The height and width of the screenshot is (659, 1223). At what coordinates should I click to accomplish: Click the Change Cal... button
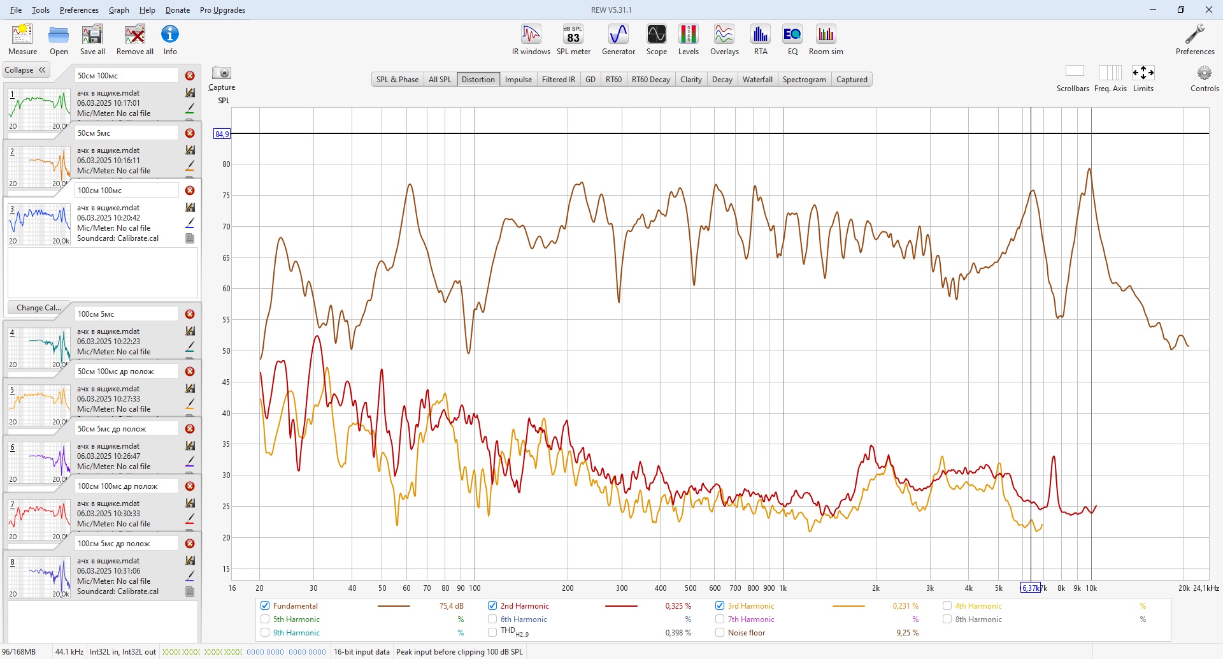39,308
